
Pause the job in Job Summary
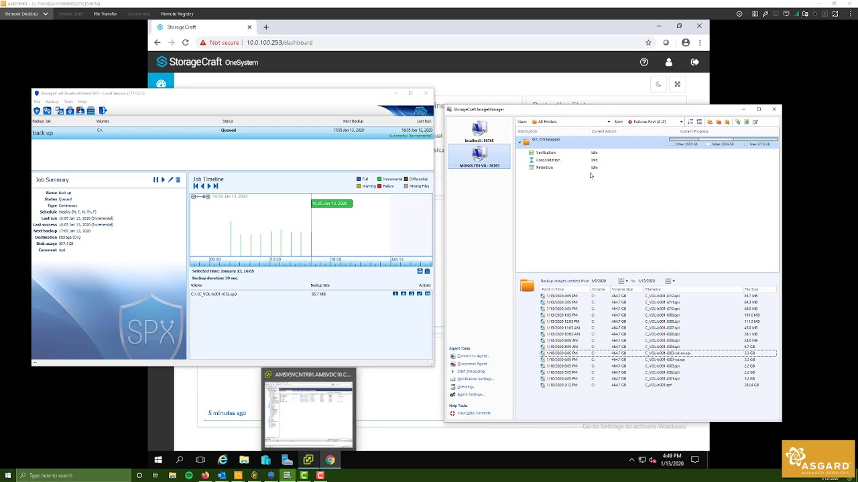coord(156,179)
